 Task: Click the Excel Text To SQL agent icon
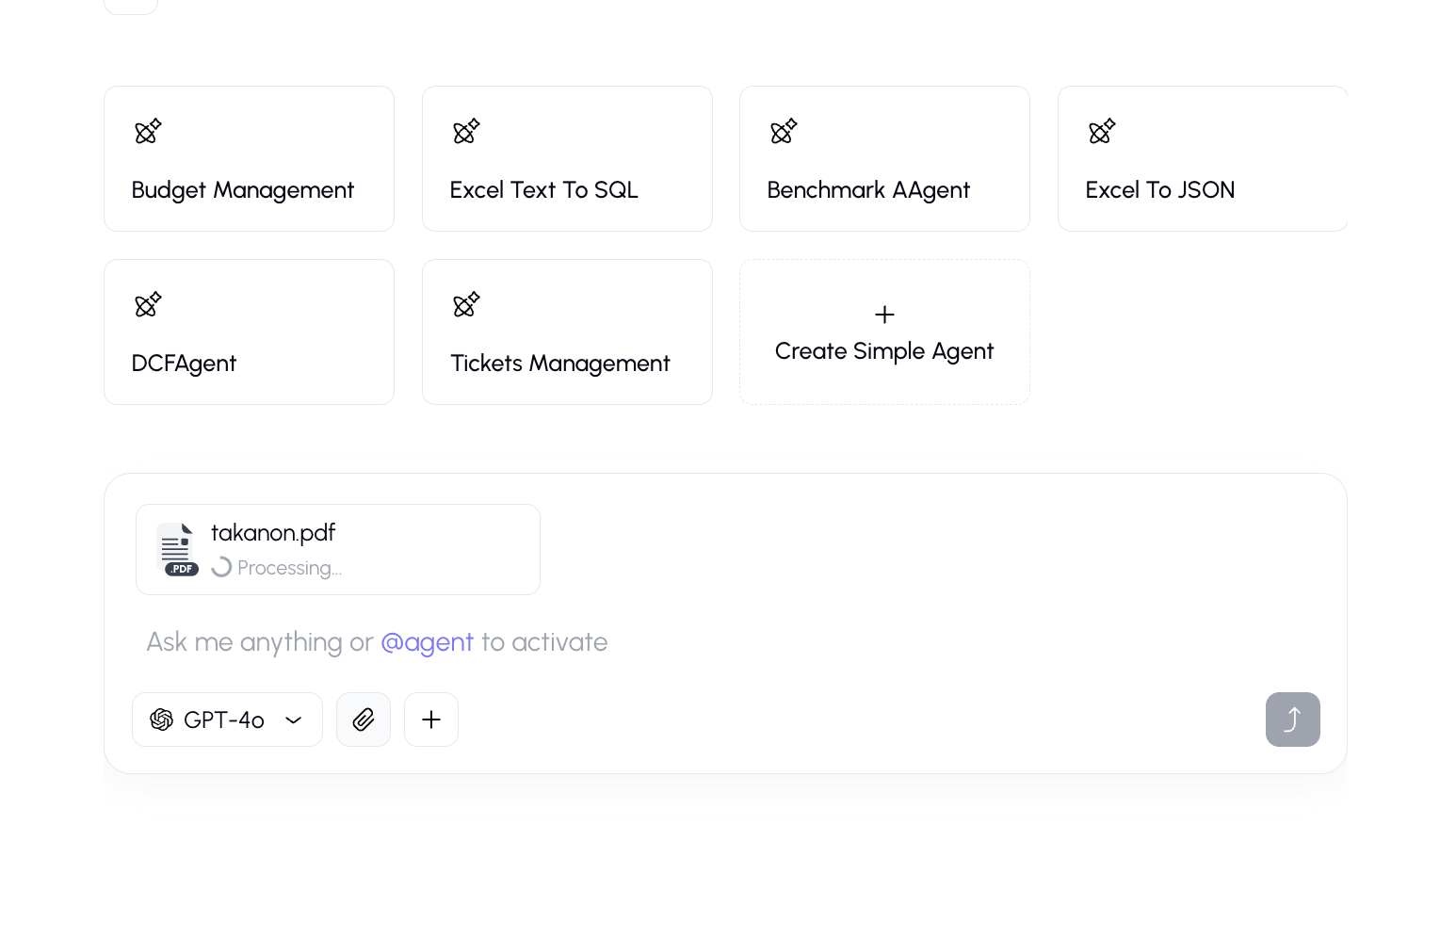pos(466,131)
